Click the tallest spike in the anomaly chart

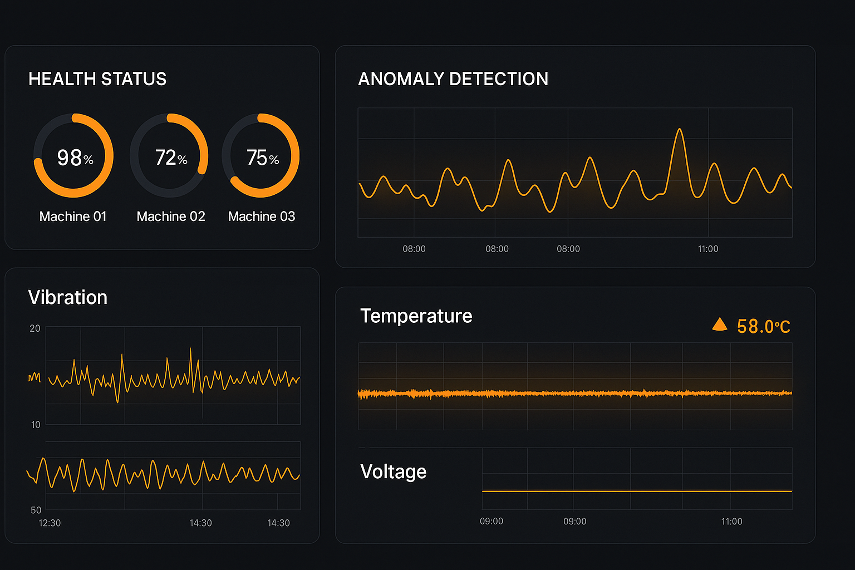[679, 131]
